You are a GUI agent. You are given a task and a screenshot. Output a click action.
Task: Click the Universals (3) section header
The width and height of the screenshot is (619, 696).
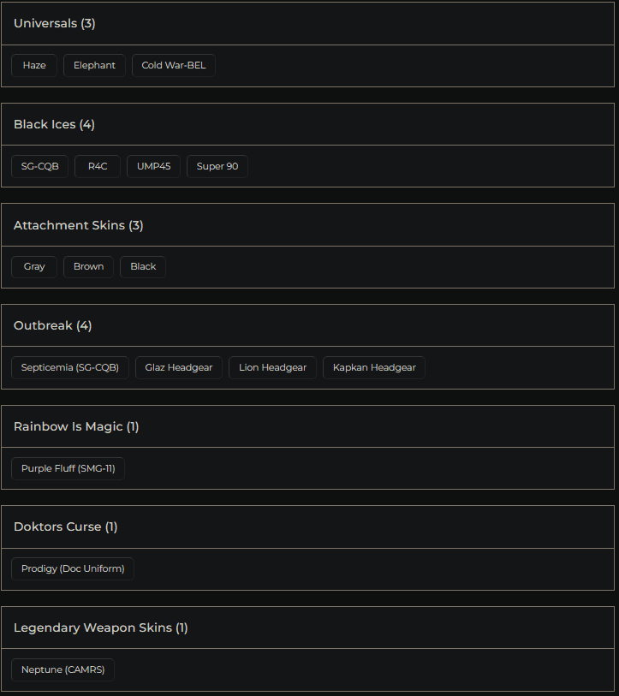(x=55, y=24)
